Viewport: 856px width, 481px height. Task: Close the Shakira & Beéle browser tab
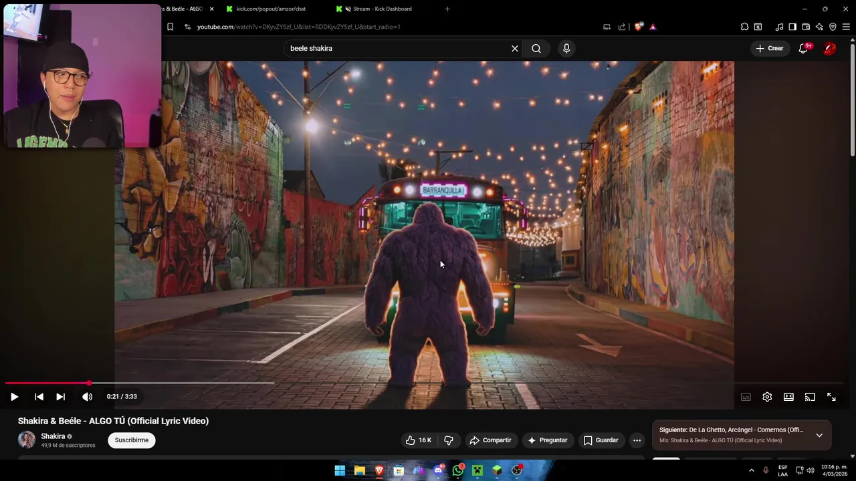(212, 9)
